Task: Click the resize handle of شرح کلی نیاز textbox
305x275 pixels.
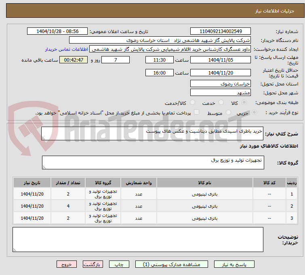Action: pos(43,138)
